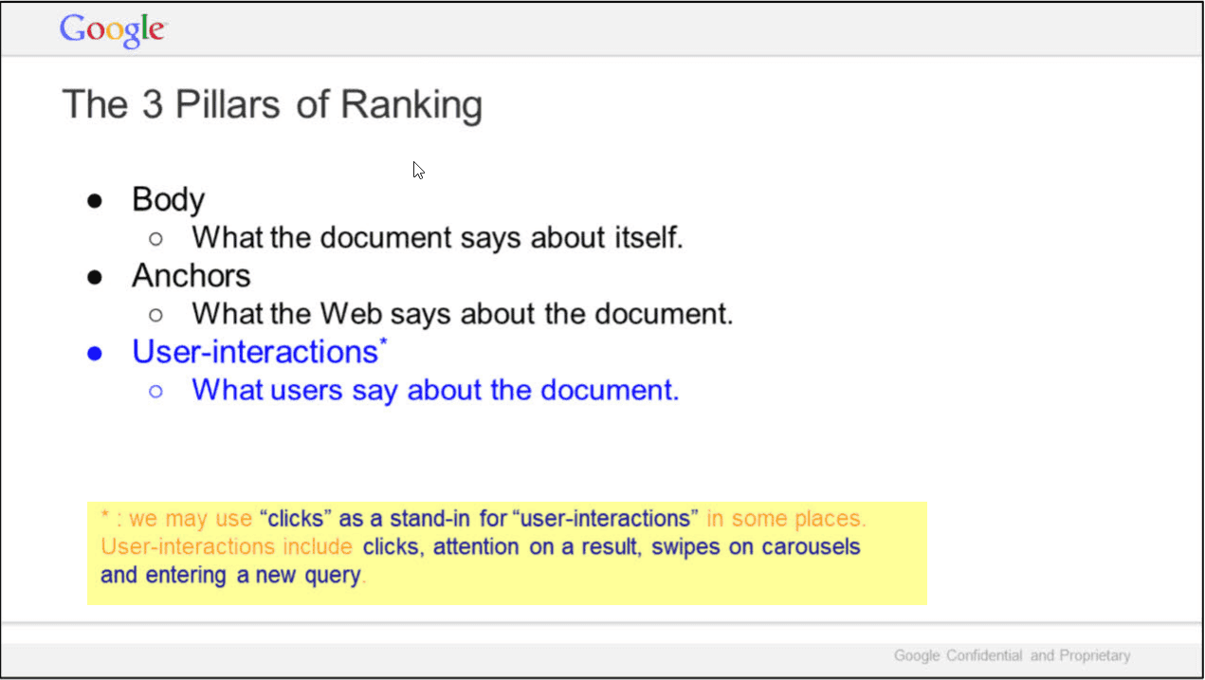The height and width of the screenshot is (680, 1205).
Task: Click the blue "User-interactions*" heading
Action: [x=260, y=352]
